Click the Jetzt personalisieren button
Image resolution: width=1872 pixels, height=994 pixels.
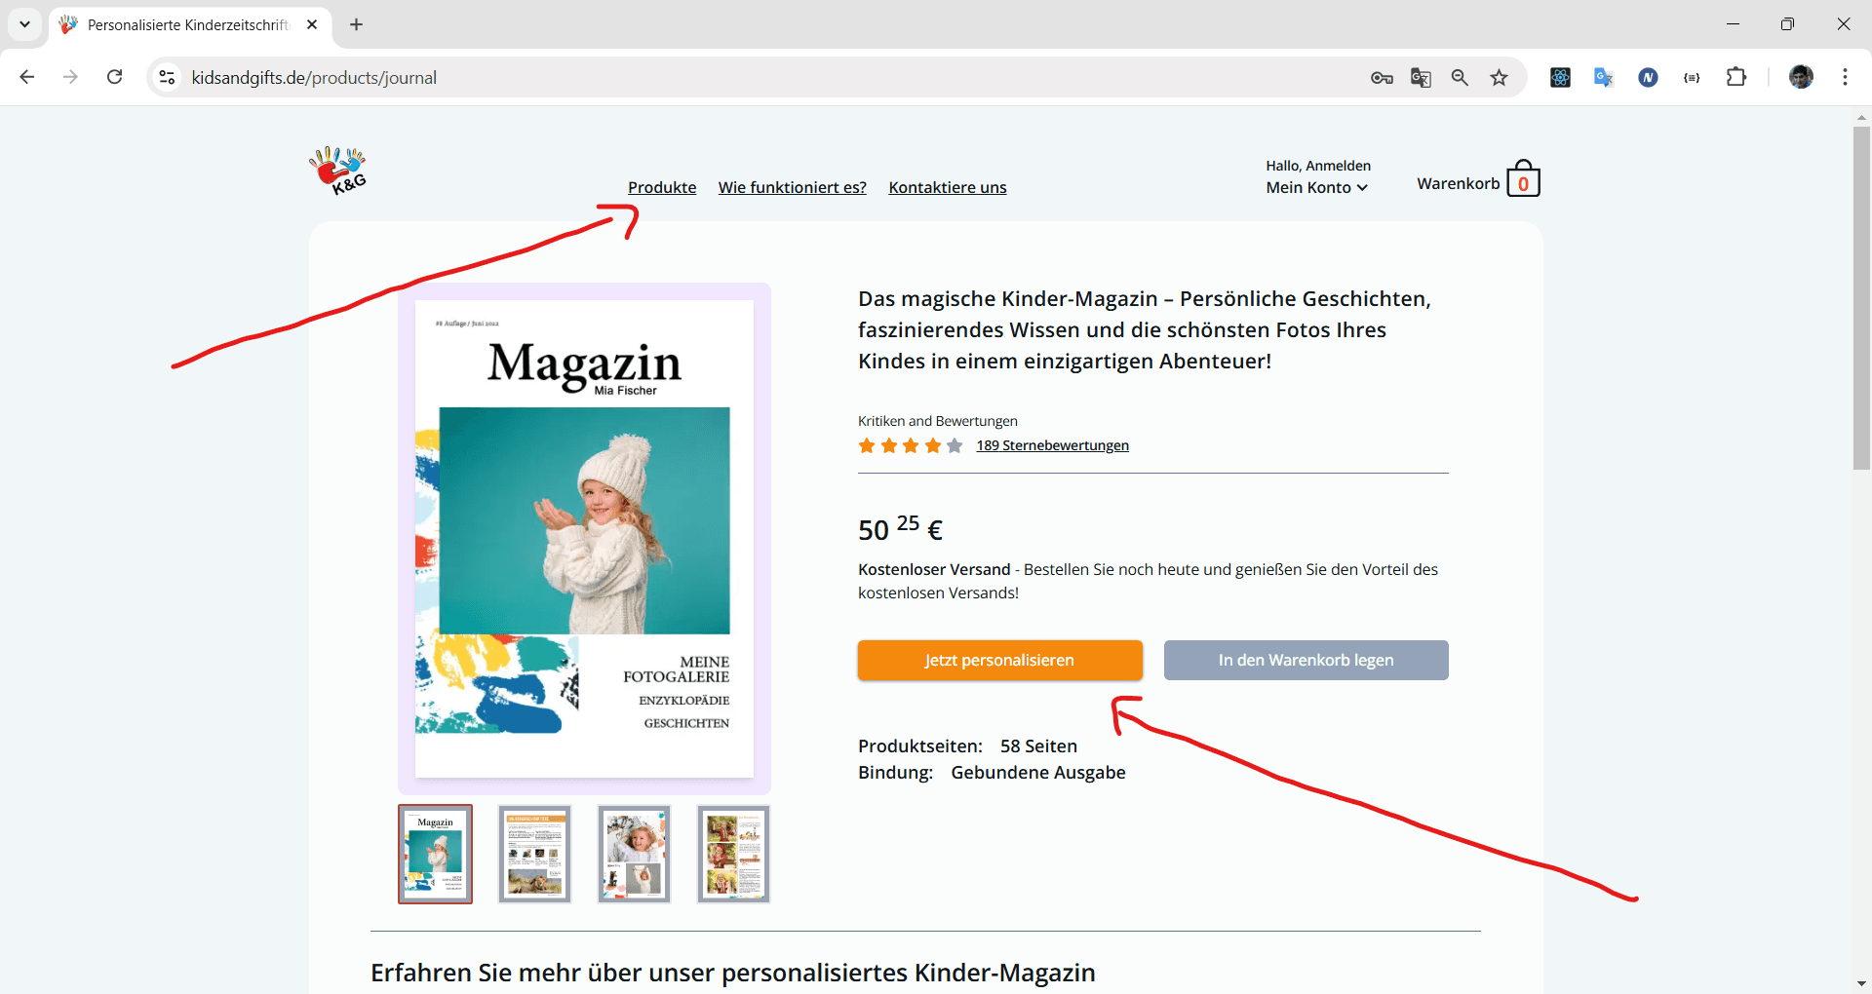click(x=999, y=660)
